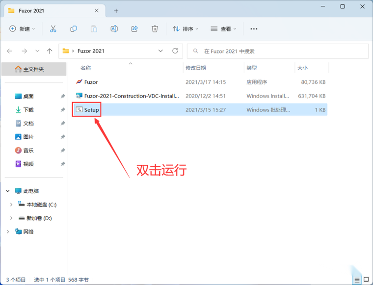
Task: Open the 新建 dropdown menu
Action: 22,29
